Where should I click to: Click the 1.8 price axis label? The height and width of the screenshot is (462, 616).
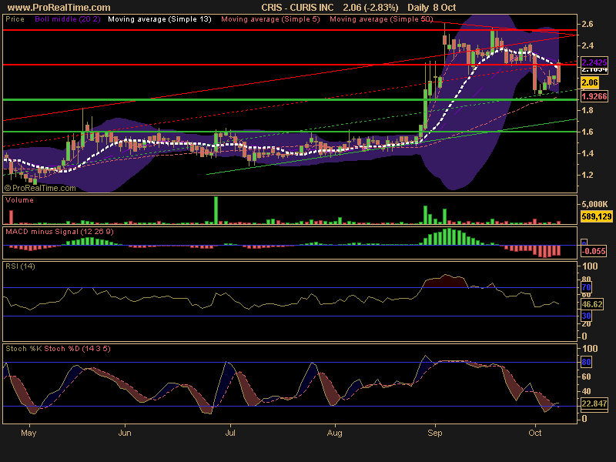(588, 110)
